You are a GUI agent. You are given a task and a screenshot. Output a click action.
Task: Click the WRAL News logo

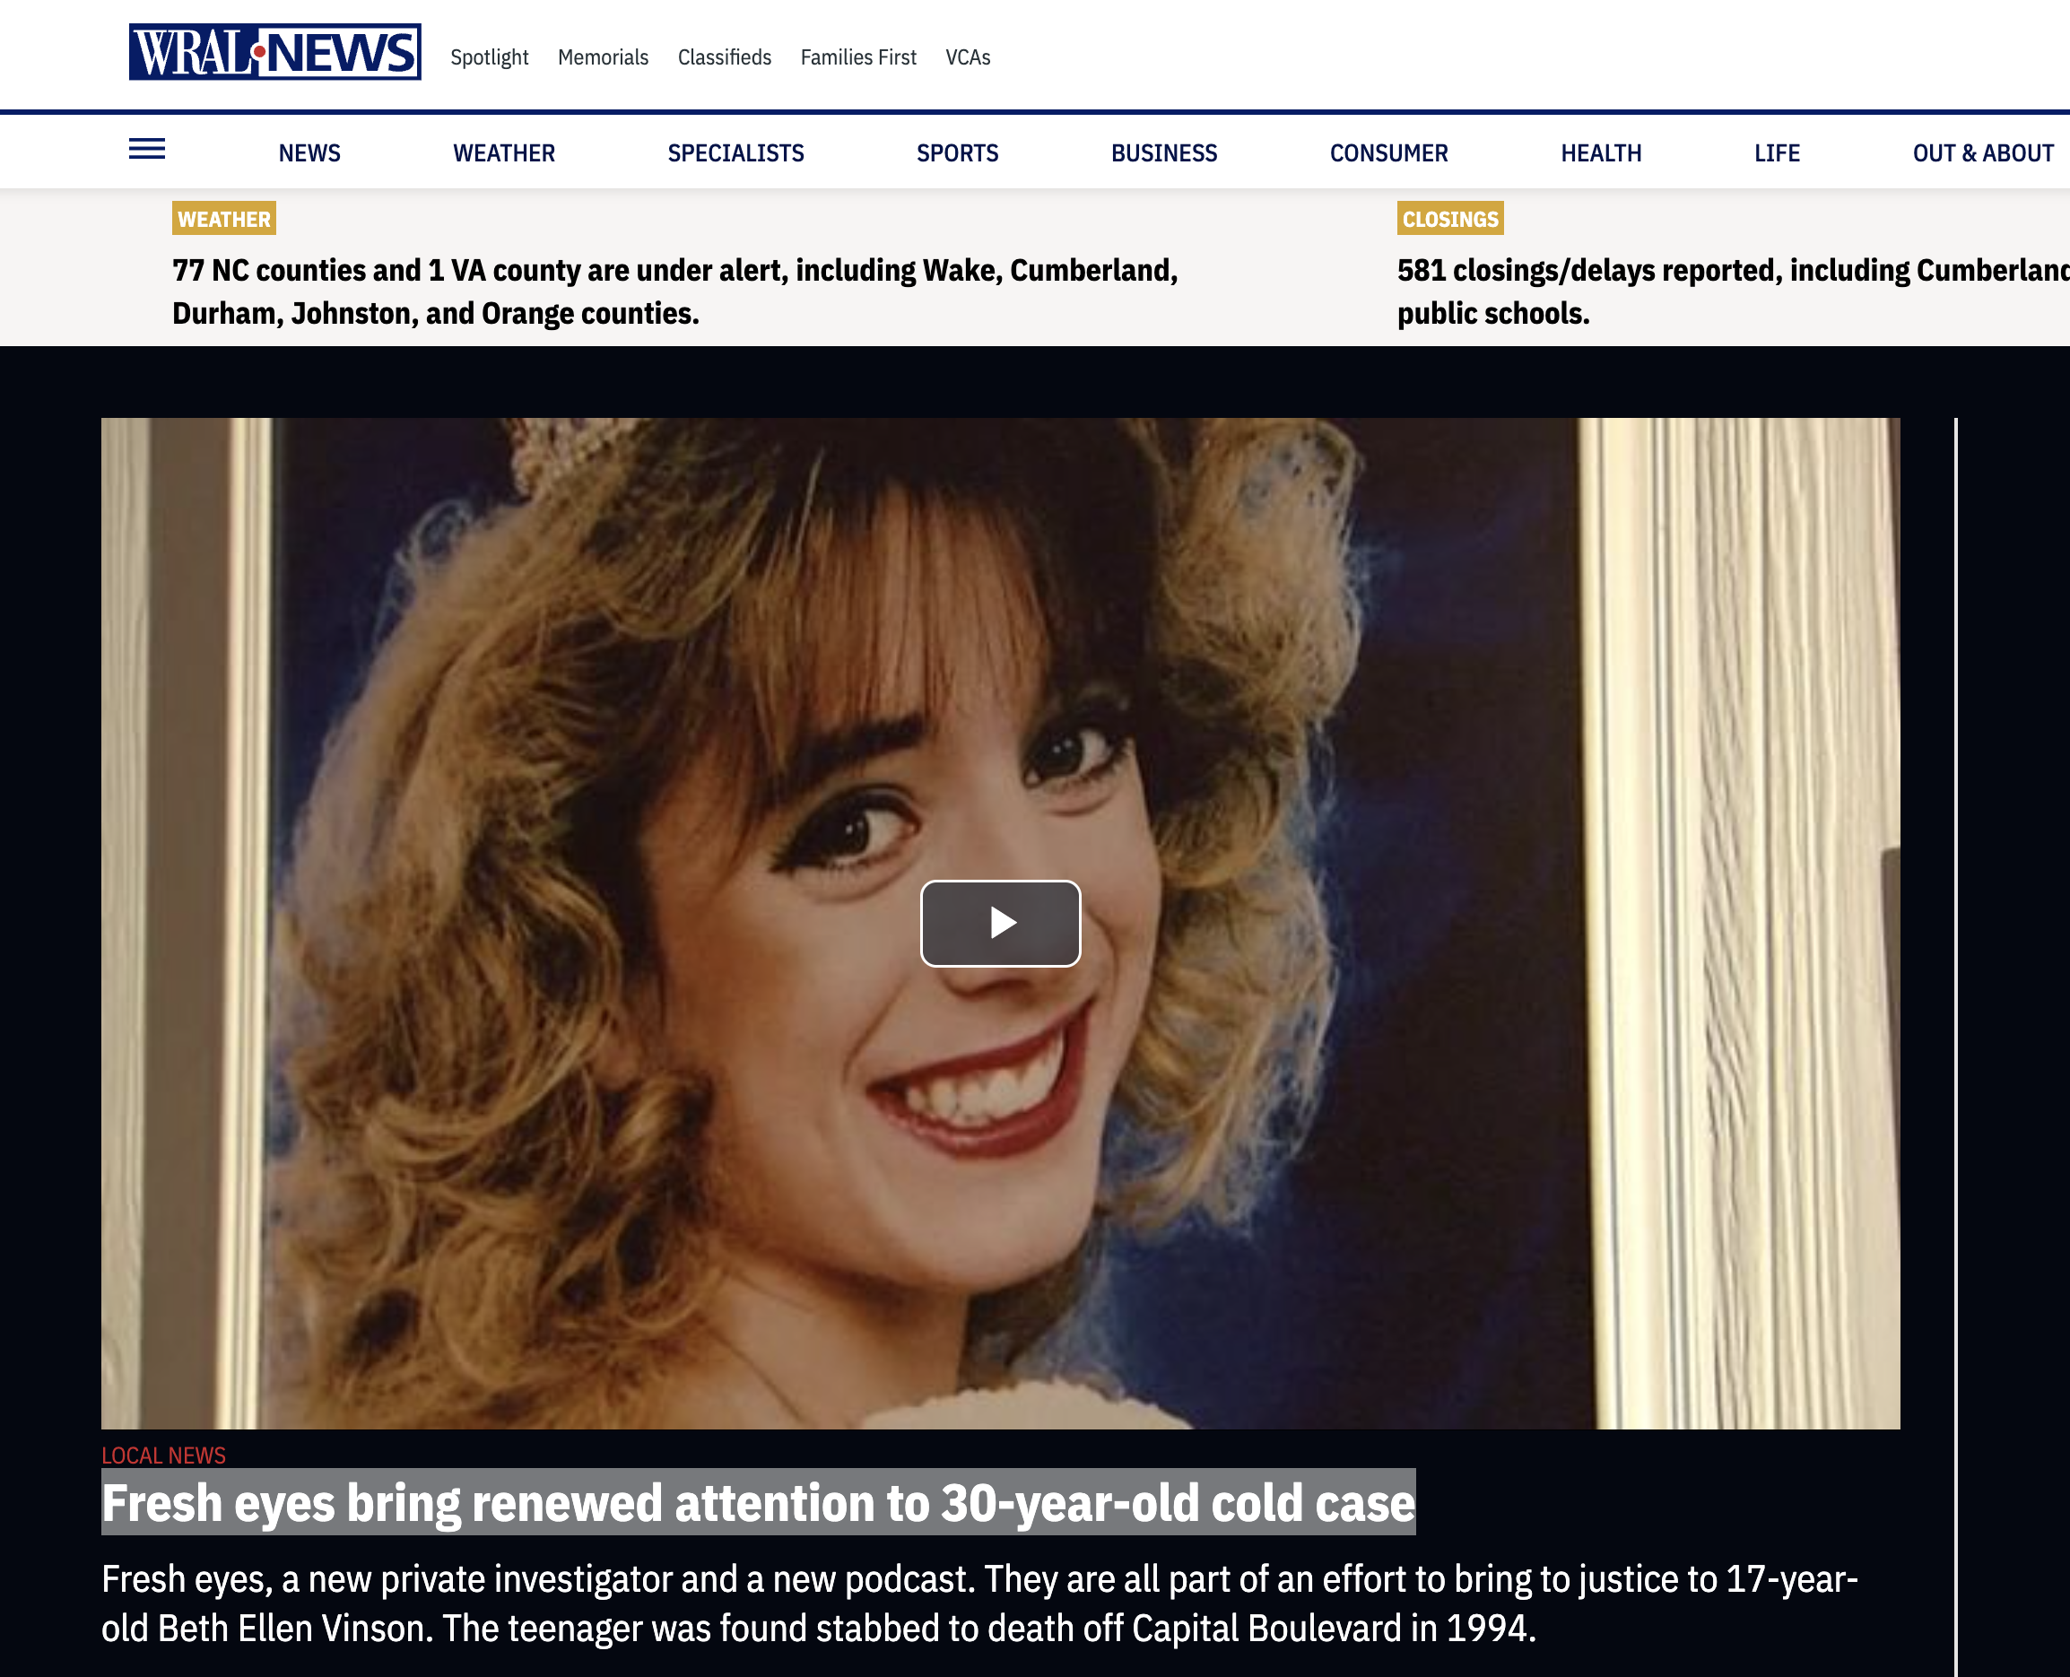click(274, 52)
